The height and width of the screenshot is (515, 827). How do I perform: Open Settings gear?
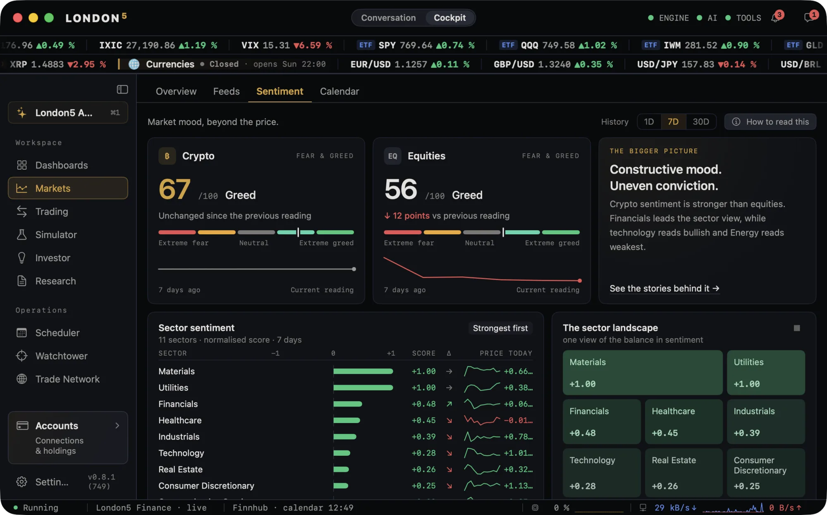[22, 482]
